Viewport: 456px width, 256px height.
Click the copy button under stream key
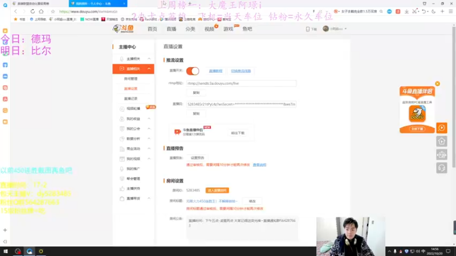tap(196, 113)
